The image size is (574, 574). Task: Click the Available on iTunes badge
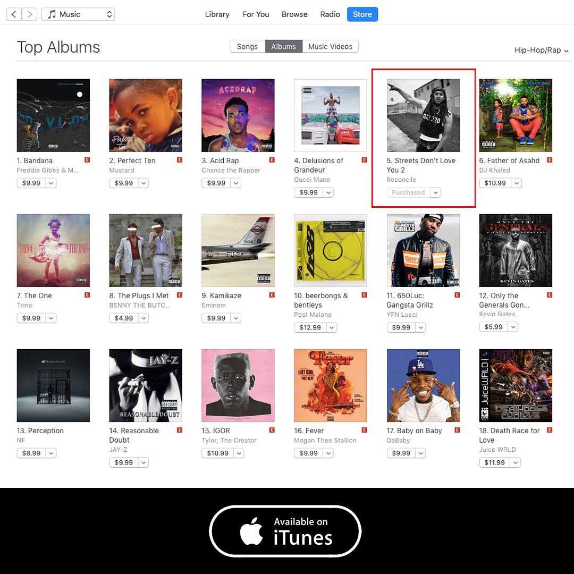pos(285,531)
